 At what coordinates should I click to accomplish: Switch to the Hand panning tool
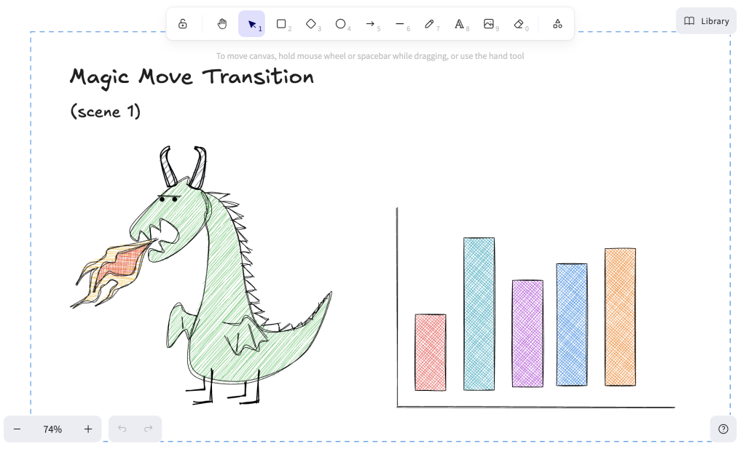[x=221, y=23]
